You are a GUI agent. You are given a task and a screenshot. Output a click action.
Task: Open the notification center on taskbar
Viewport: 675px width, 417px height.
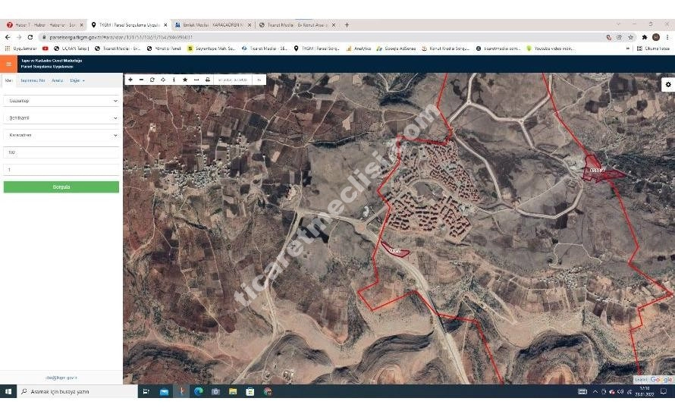(x=664, y=391)
